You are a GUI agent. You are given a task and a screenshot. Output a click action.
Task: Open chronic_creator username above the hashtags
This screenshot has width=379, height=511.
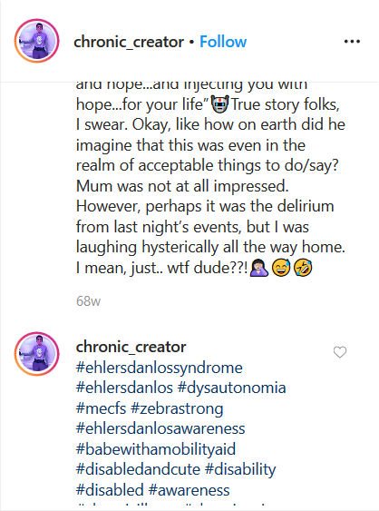coord(131,347)
